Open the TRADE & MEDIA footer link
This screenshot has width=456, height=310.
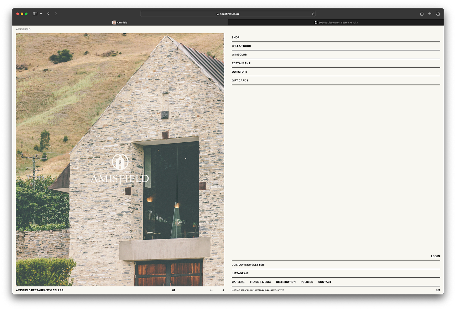(260, 282)
